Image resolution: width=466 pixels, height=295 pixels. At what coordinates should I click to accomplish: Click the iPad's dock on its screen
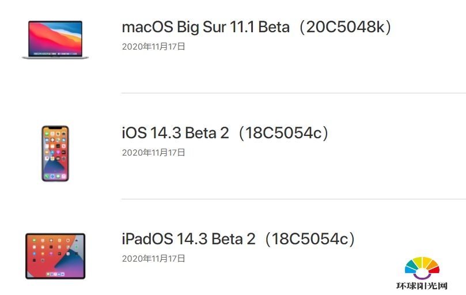pyautogui.click(x=55, y=274)
